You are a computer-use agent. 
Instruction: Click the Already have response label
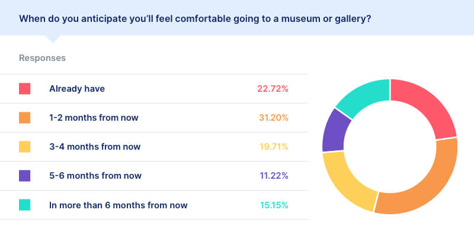(x=77, y=89)
